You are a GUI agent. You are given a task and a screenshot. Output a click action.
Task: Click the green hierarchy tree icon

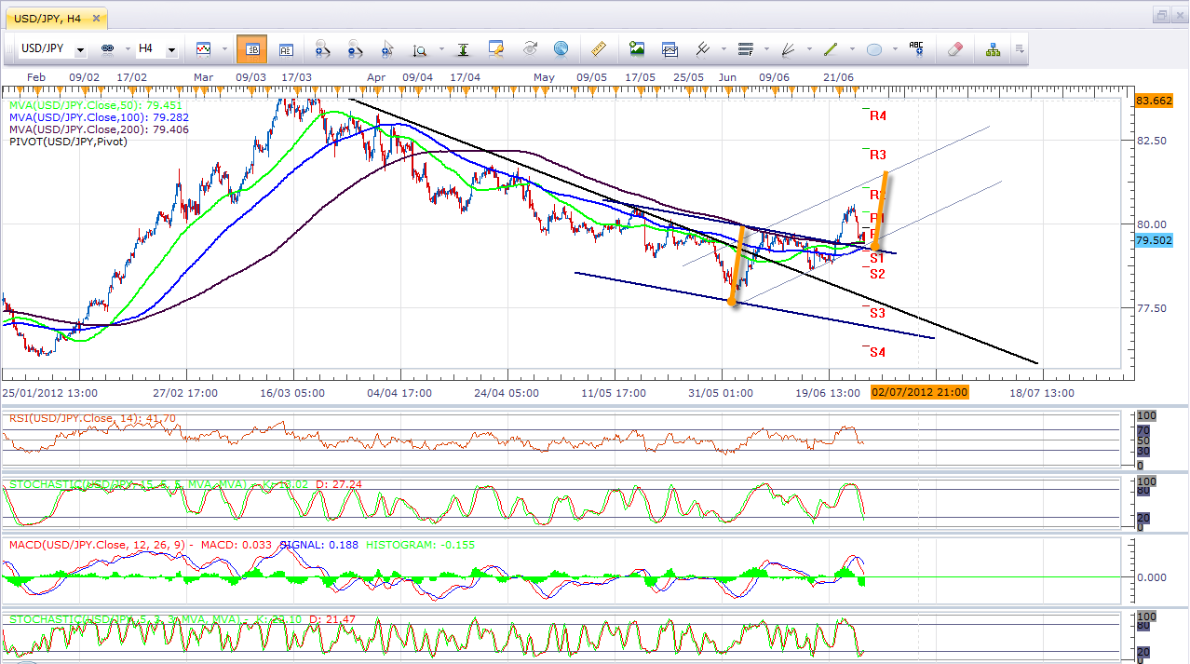tap(994, 48)
